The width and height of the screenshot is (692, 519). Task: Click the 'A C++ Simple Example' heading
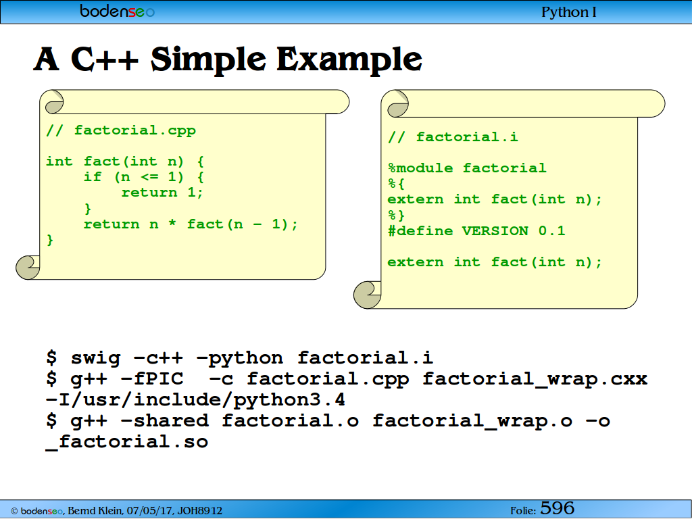[x=228, y=59]
